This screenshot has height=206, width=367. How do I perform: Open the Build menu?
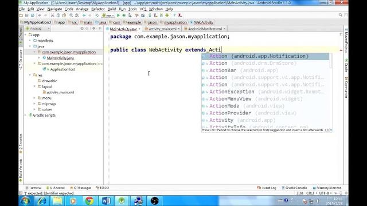[112, 9]
